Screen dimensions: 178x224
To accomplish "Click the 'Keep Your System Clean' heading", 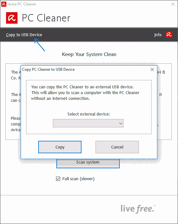I will 89,54.
